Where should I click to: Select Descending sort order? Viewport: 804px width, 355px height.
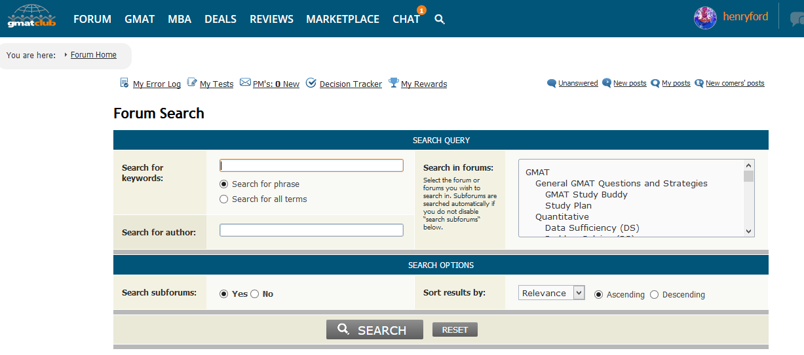click(654, 295)
